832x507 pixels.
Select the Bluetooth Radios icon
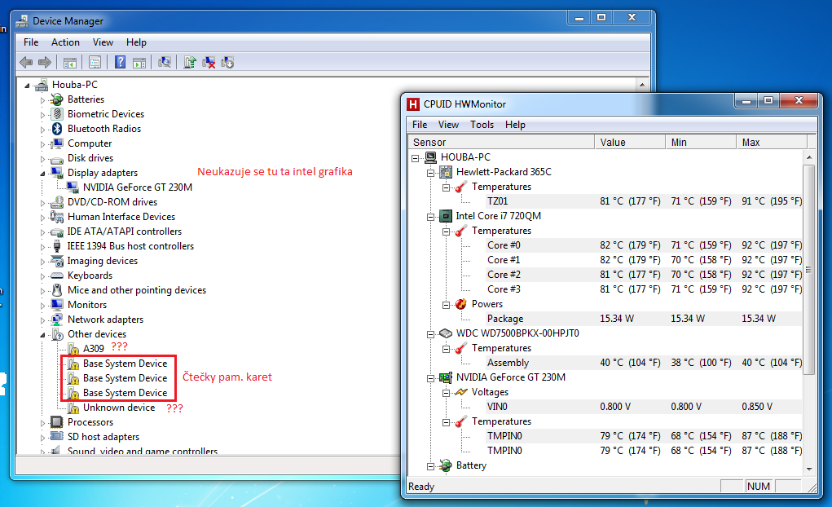pyautogui.click(x=57, y=129)
